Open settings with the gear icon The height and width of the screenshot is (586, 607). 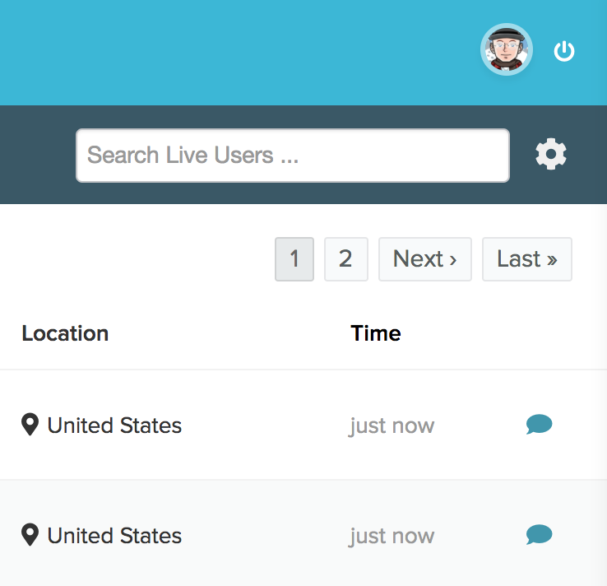point(551,154)
